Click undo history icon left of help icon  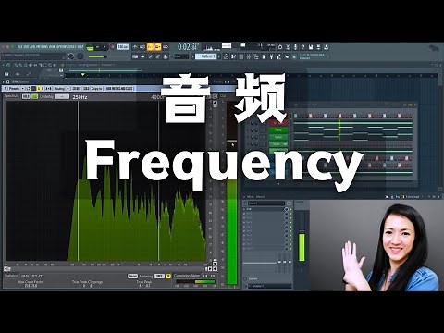click(x=295, y=47)
